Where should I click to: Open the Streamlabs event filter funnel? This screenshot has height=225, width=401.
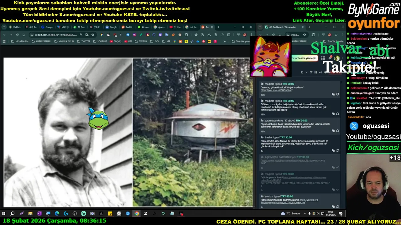point(311,72)
